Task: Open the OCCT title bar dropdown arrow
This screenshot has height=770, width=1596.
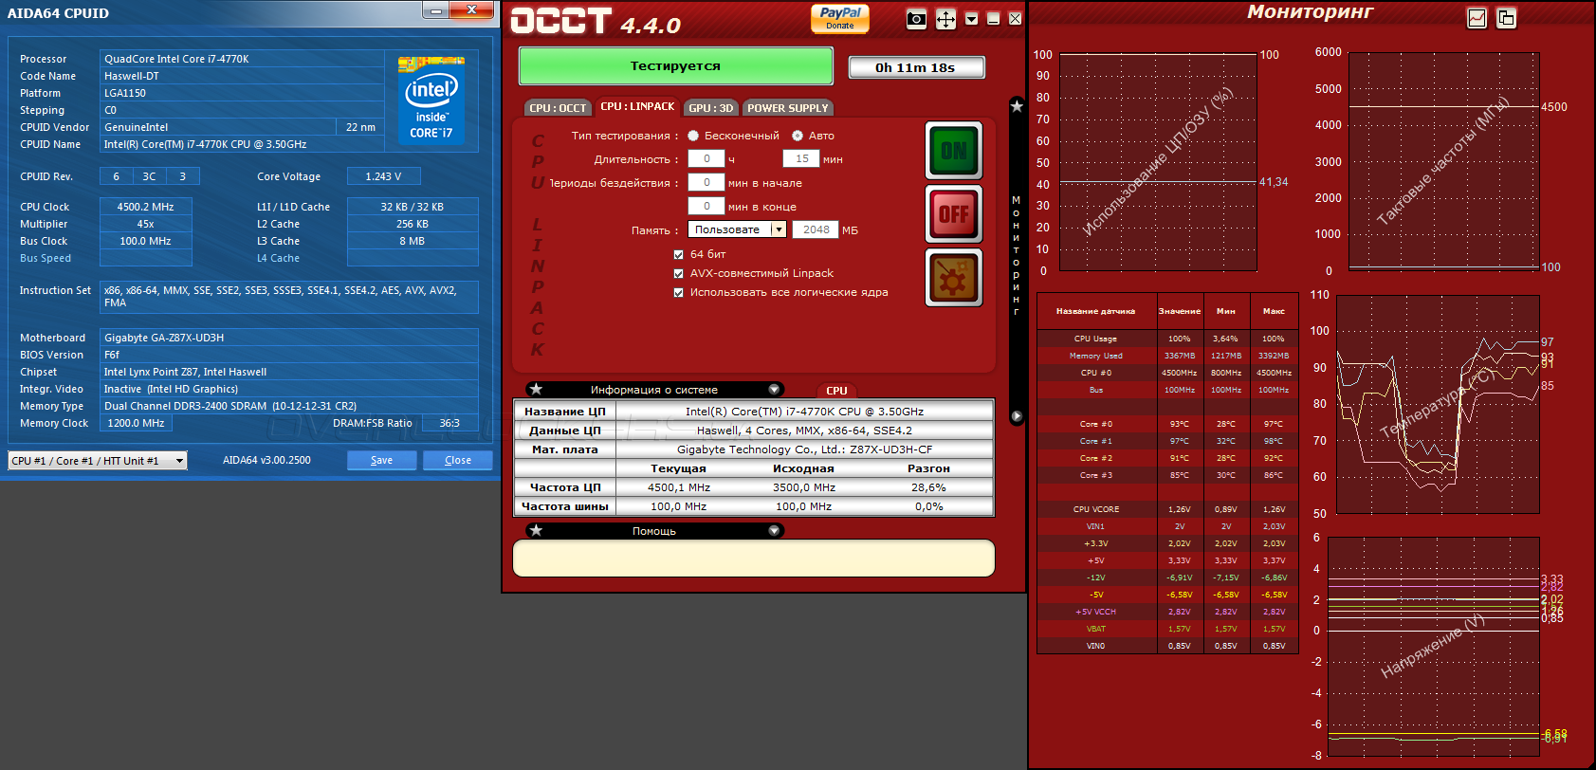Action: click(x=971, y=19)
